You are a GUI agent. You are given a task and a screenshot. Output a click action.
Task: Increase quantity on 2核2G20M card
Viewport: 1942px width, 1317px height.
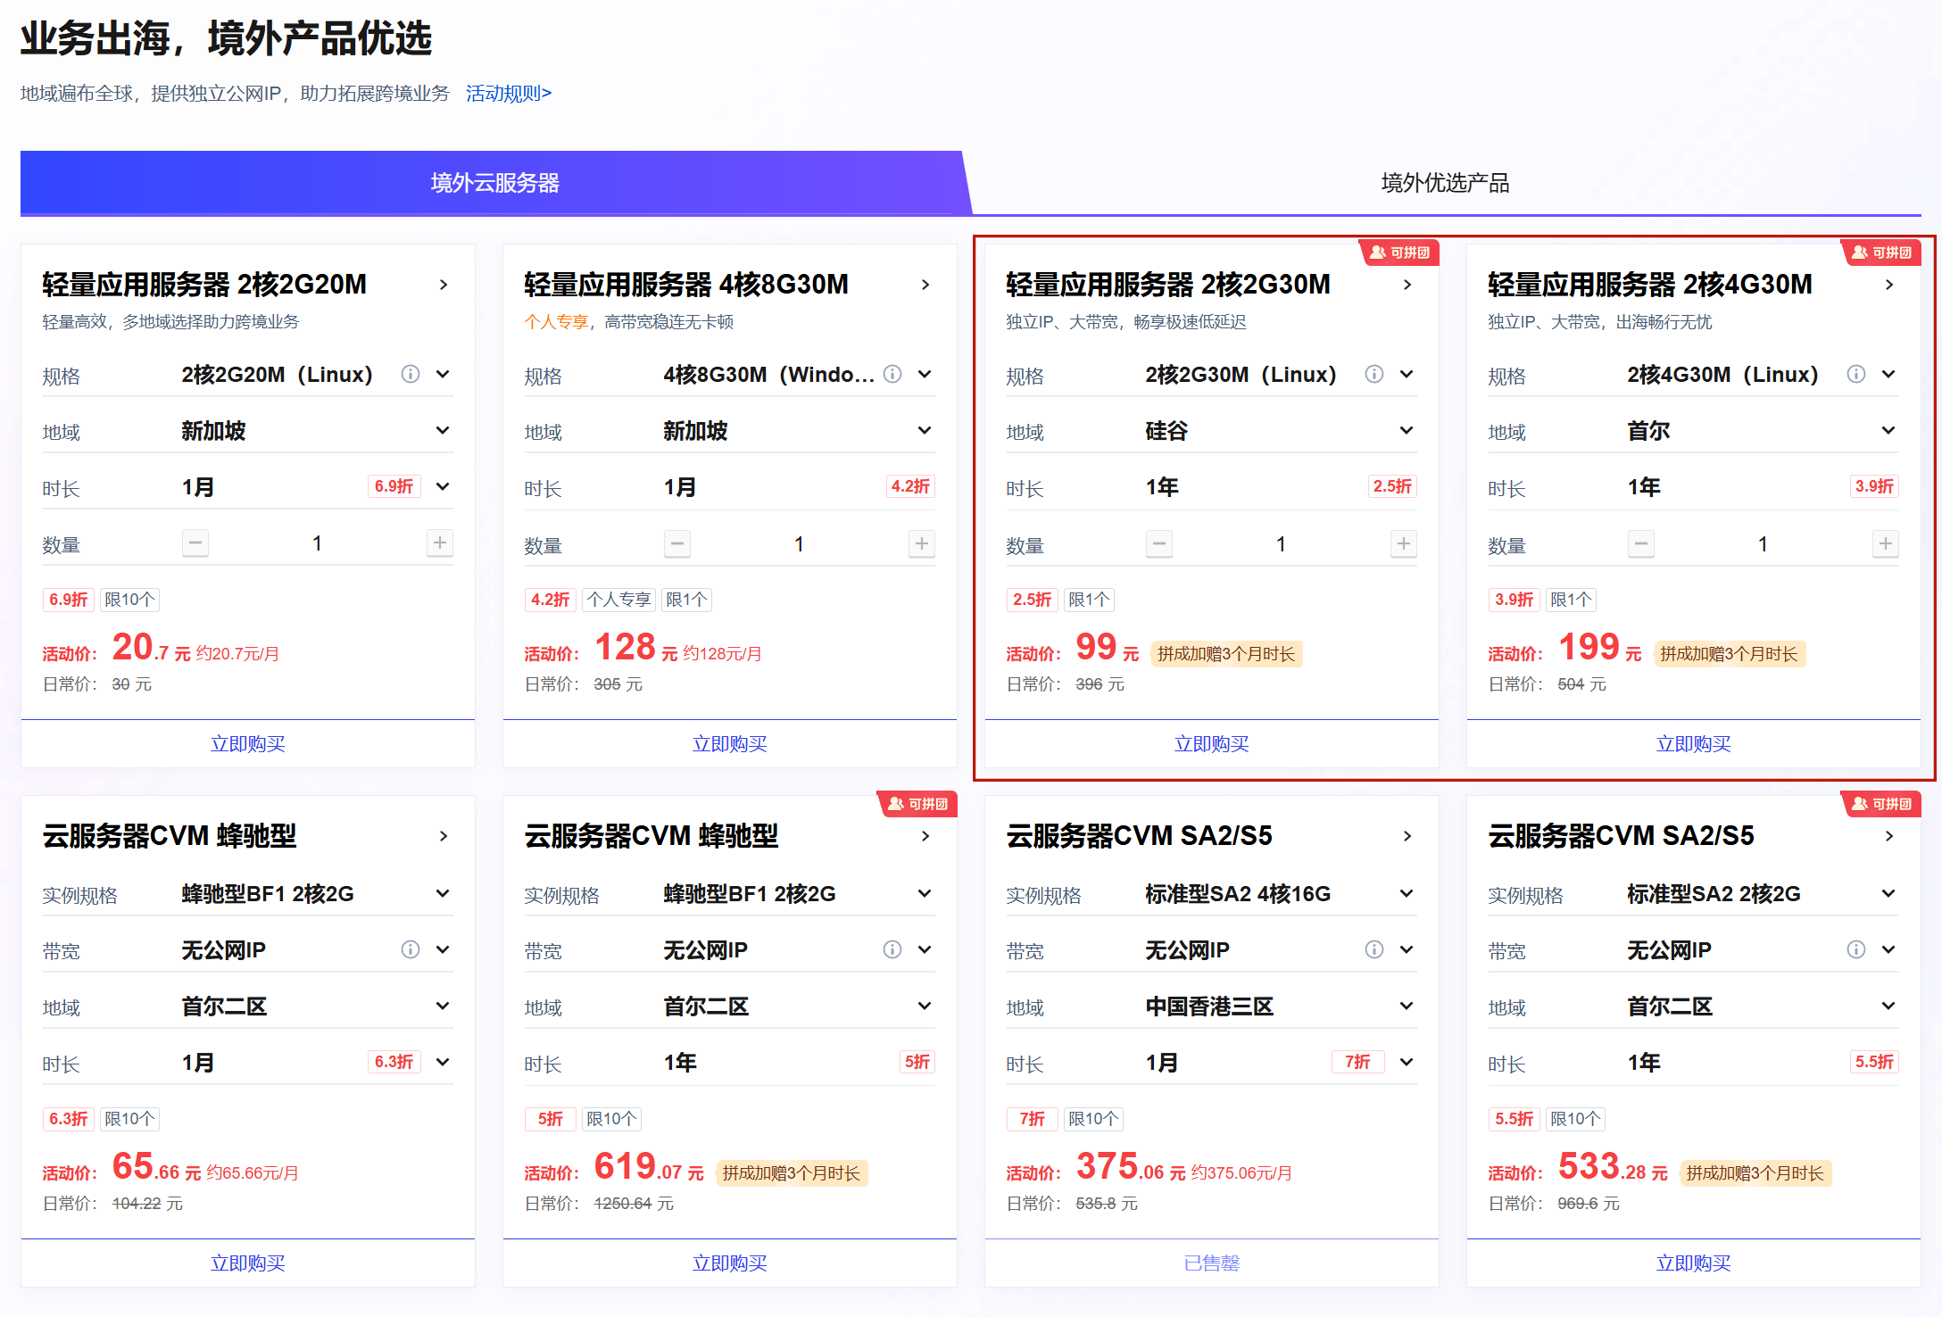click(439, 543)
